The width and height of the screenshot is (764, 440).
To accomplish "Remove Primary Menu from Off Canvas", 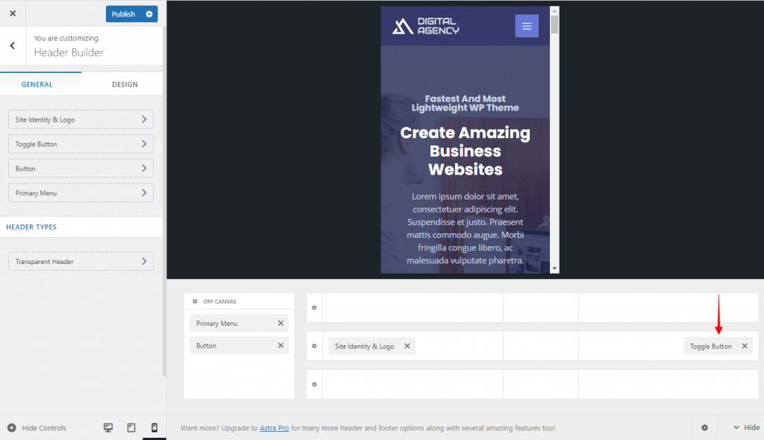I will pos(280,323).
